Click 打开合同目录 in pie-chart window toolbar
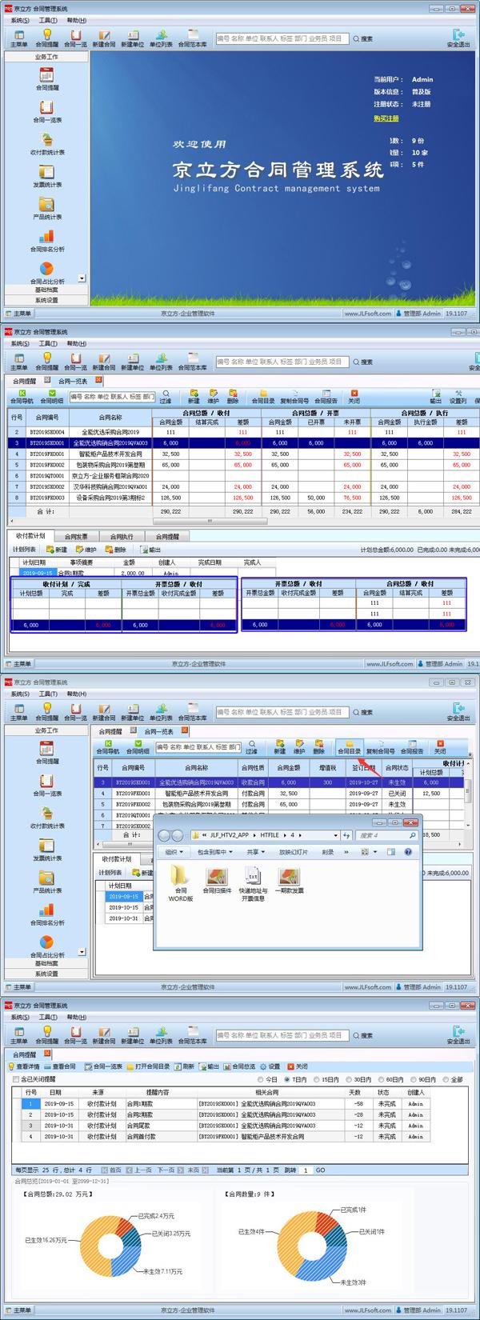Image resolution: width=480 pixels, height=1320 pixels. click(148, 1066)
